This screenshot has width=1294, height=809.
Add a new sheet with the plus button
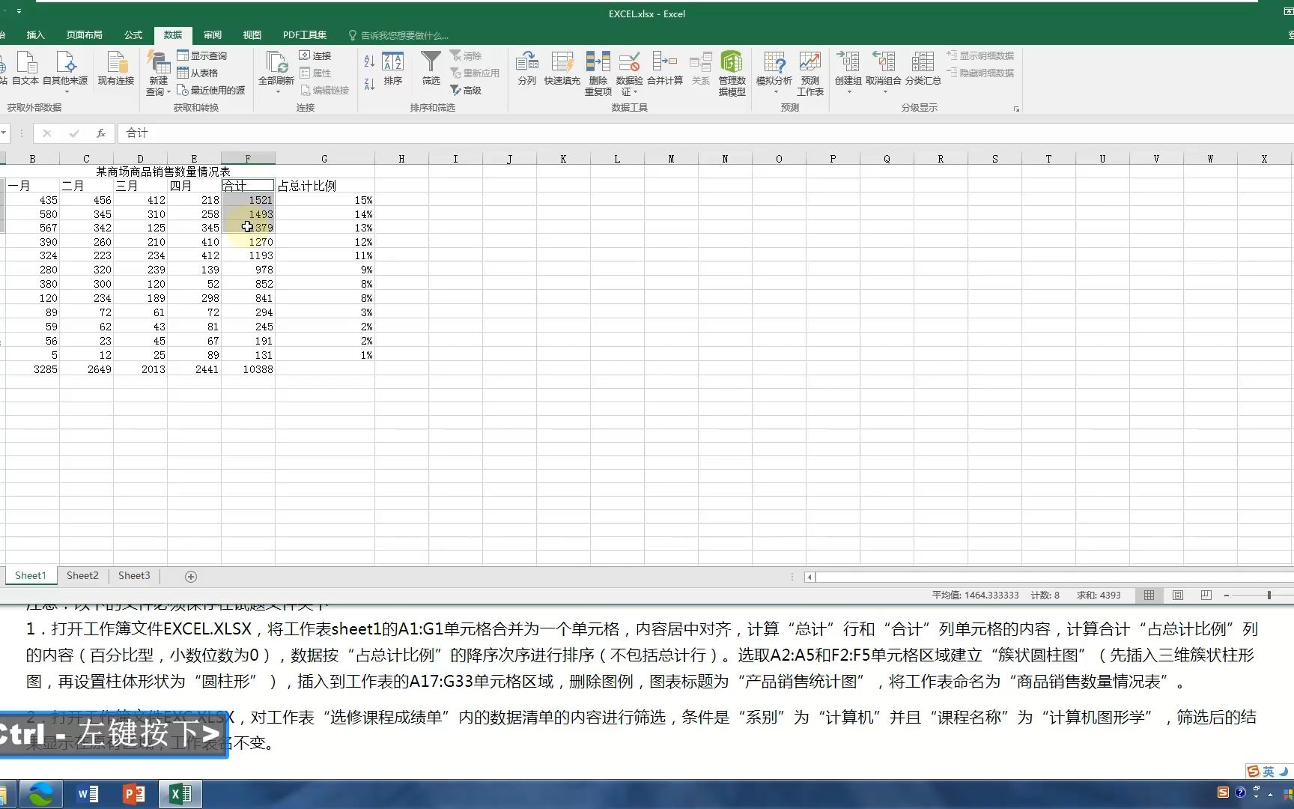190,575
